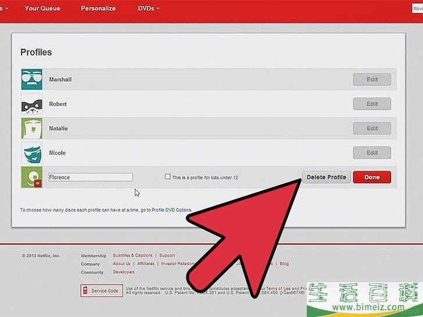423x317 pixels.
Task: Click the name 'Marshall' in the list
Action: click(60, 79)
